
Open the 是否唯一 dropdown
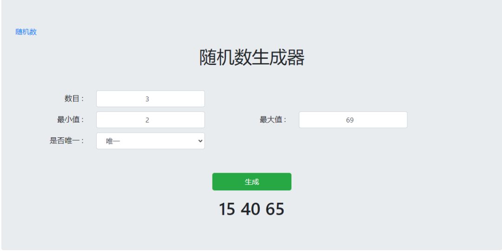pos(150,141)
